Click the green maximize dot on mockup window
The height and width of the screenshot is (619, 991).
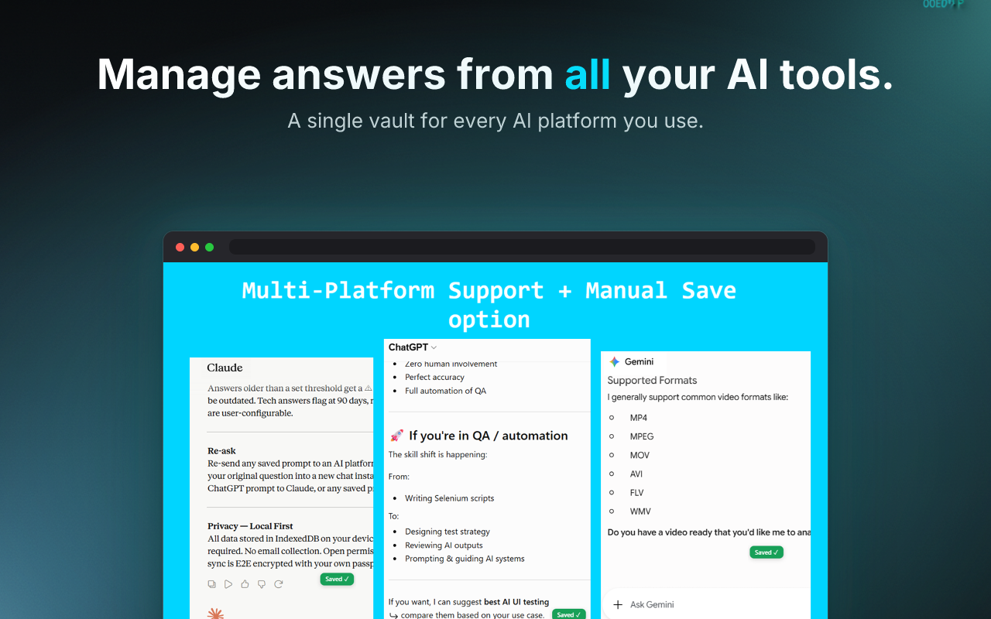pos(209,247)
